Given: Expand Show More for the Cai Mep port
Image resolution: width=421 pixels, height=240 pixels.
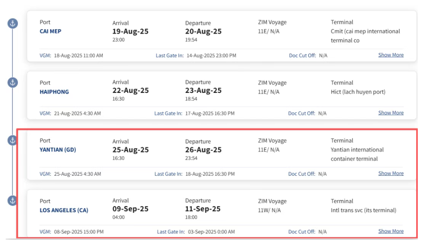Looking at the screenshot, I should [391, 55].
